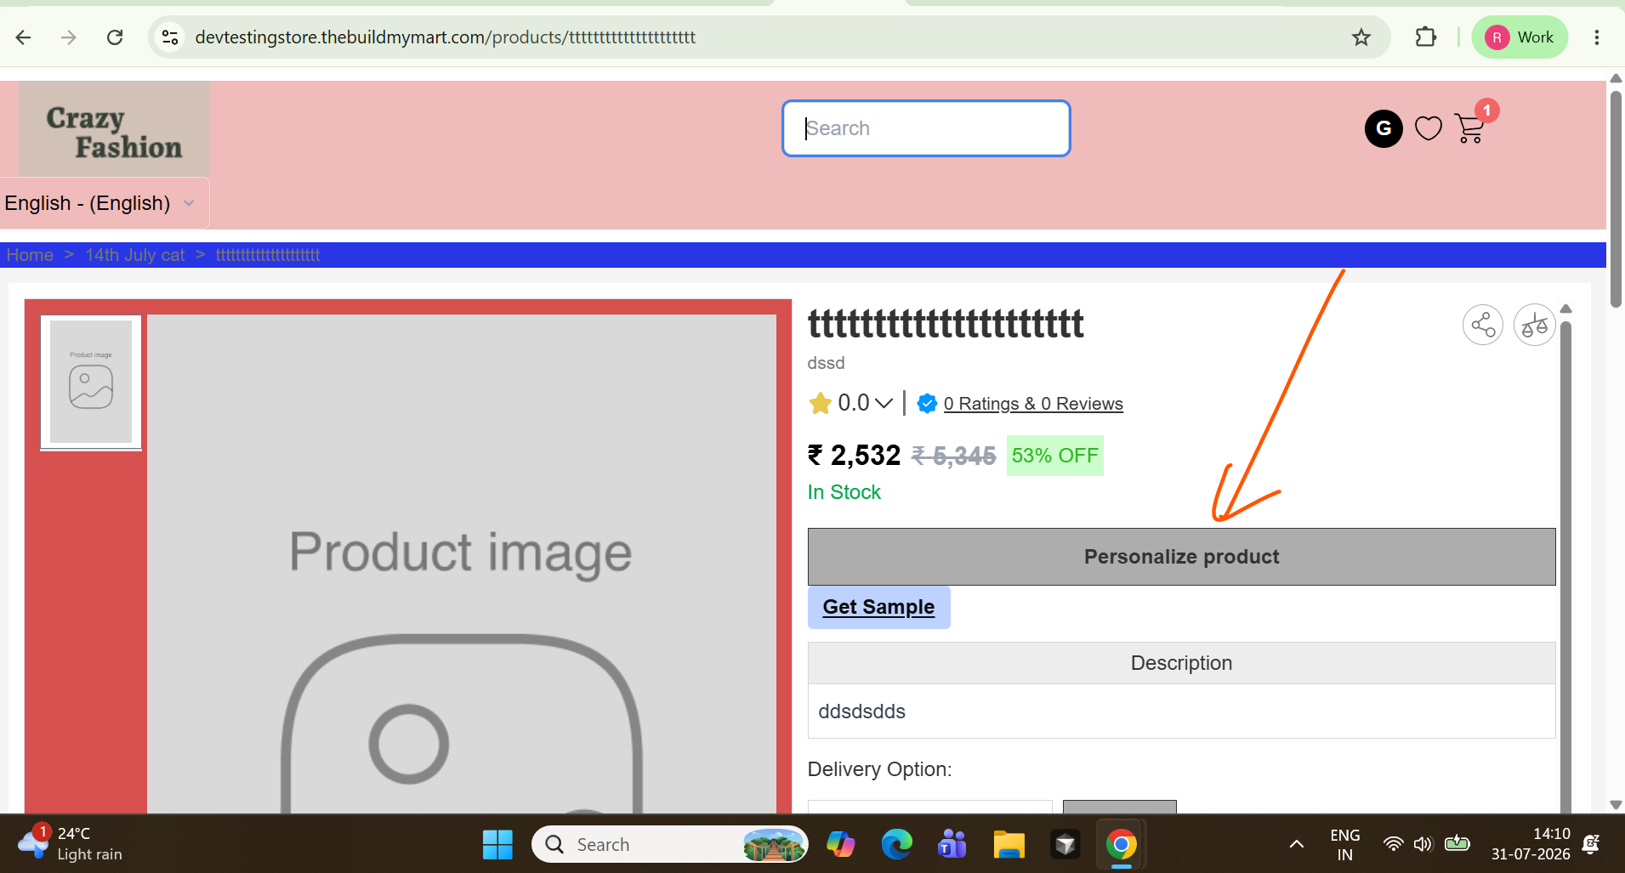The height and width of the screenshot is (873, 1625).
Task: Focus the store search field
Action: click(x=926, y=128)
